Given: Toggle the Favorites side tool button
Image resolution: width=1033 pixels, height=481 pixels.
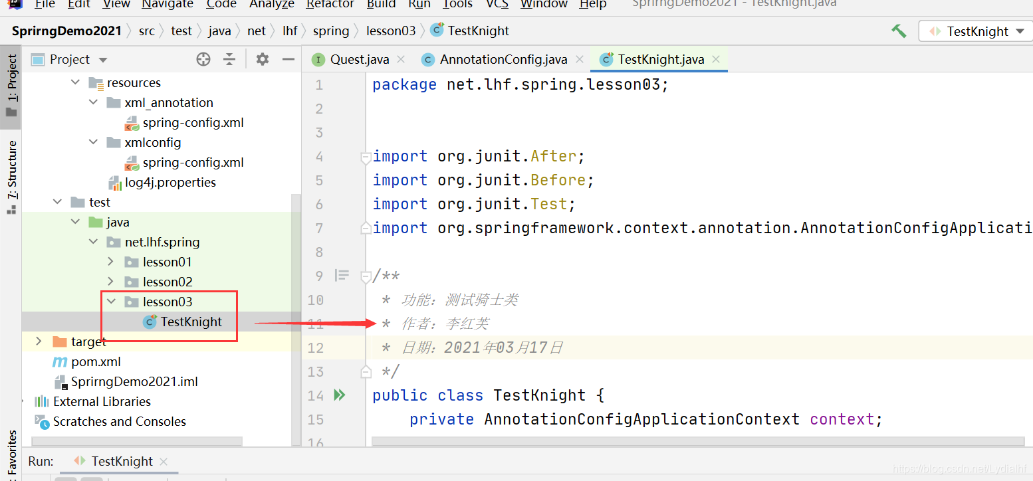Looking at the screenshot, I should click(x=11, y=454).
